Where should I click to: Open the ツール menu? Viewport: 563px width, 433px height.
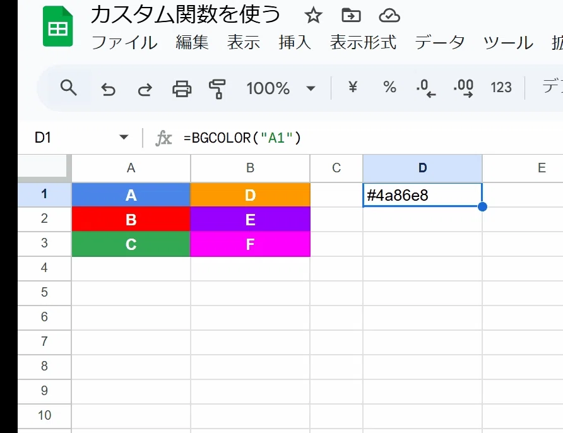coord(508,42)
